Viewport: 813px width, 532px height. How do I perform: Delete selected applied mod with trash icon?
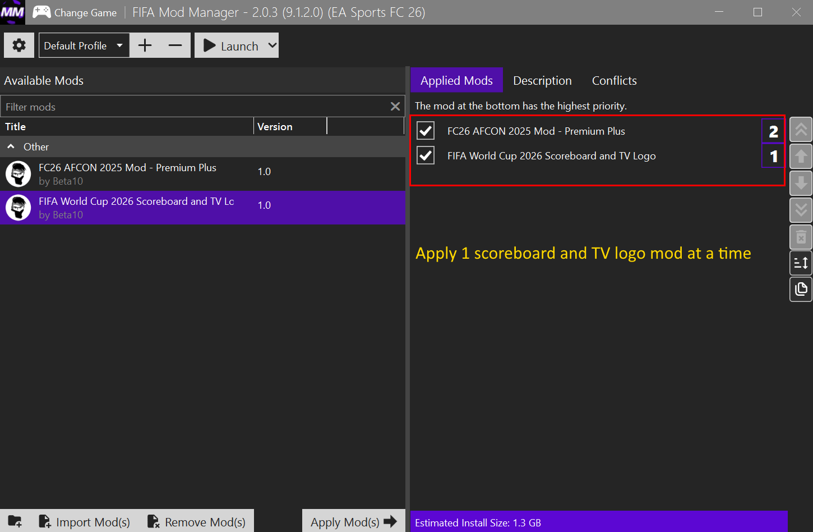[x=801, y=237]
